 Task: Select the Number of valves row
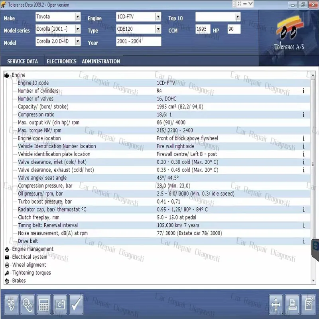[x=164, y=99]
